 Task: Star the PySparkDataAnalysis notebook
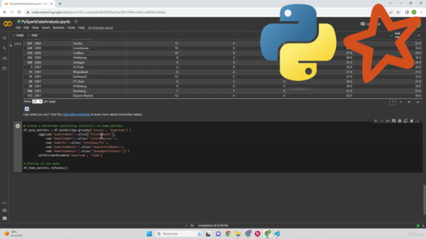[x=76, y=22]
